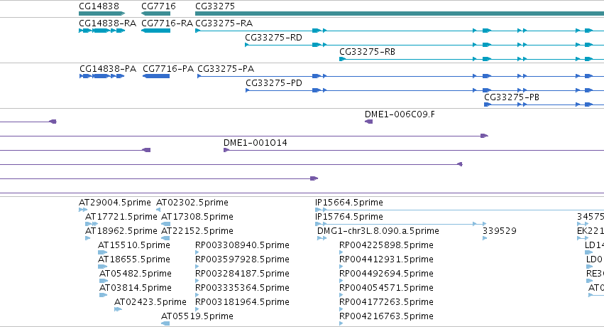The width and height of the screenshot is (604, 327).
Task: Select protein CG33275-PA
Action: [226, 69]
